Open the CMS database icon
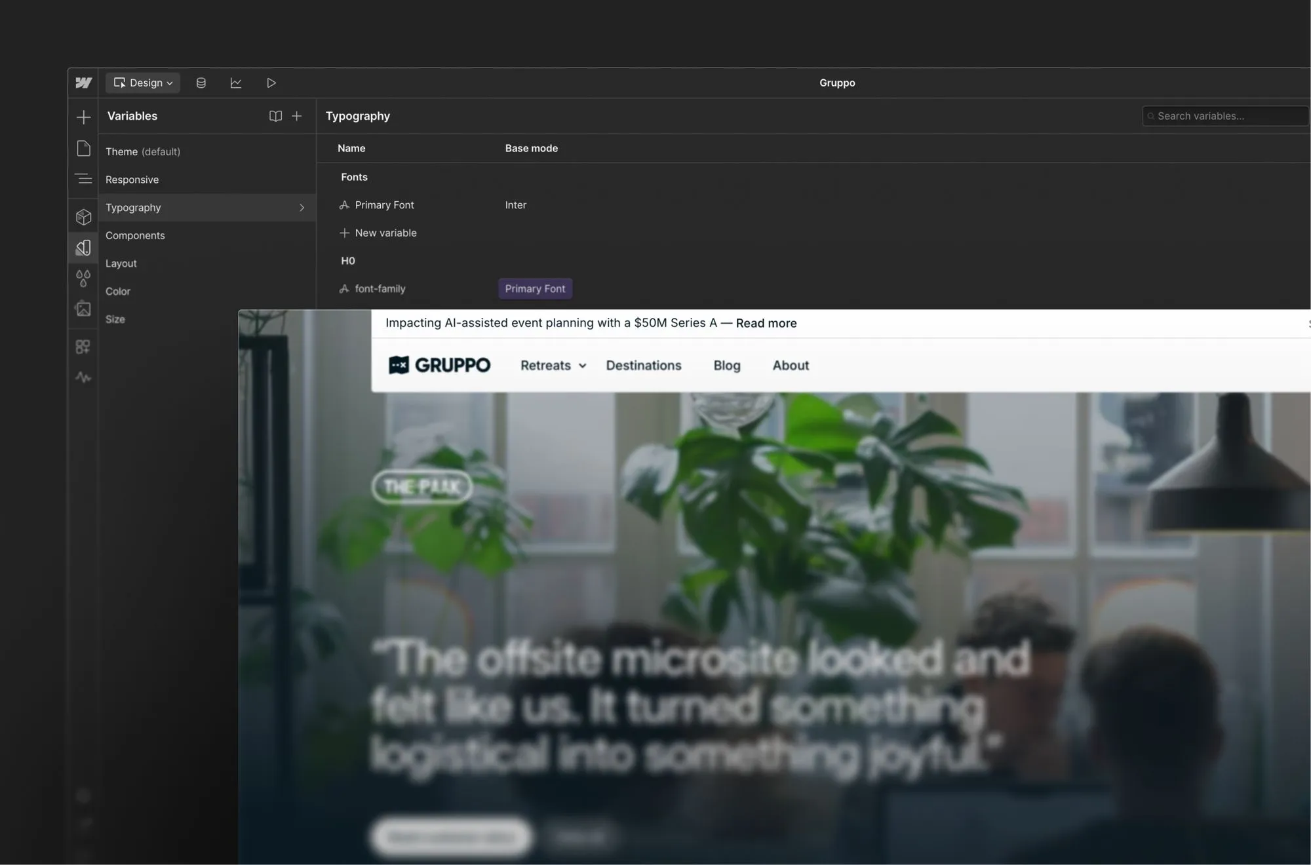Image resolution: width=1311 pixels, height=865 pixels. [x=201, y=83]
